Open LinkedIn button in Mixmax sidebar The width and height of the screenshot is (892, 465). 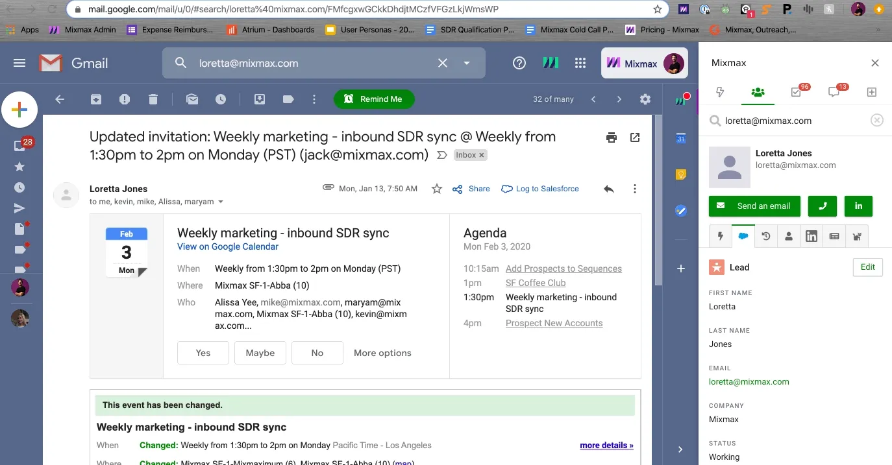(858, 206)
